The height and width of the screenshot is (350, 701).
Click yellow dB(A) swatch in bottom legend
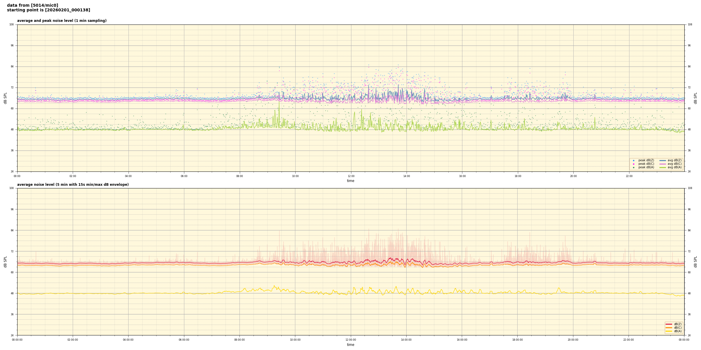669,331
